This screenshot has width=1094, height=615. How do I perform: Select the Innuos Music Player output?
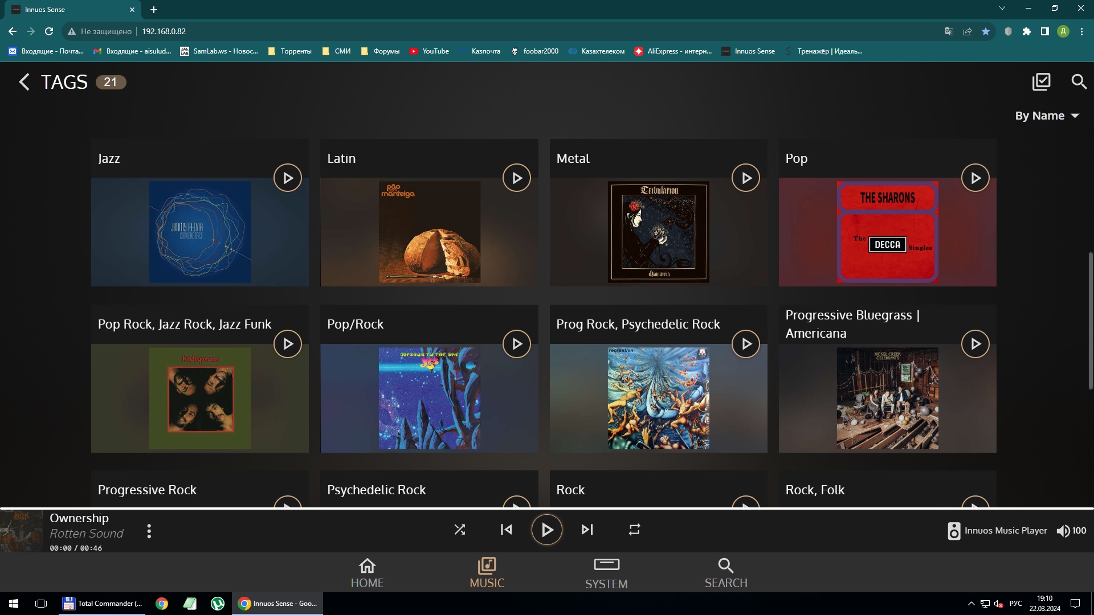coord(997,531)
